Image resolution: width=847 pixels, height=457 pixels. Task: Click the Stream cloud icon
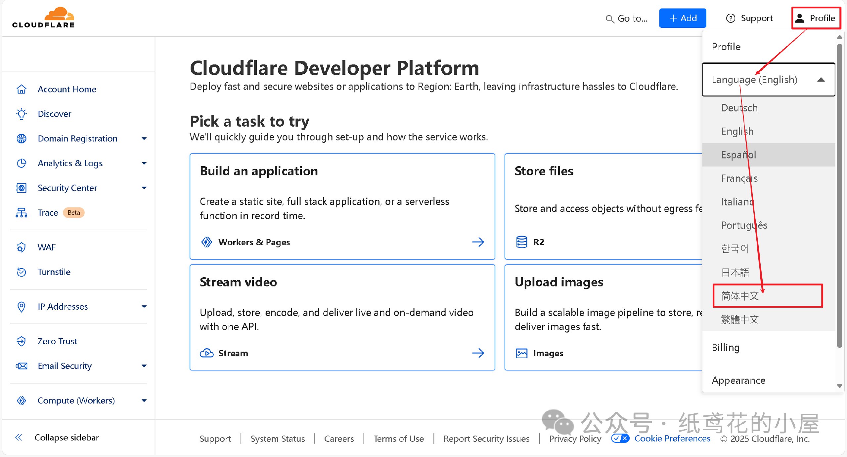[207, 353]
